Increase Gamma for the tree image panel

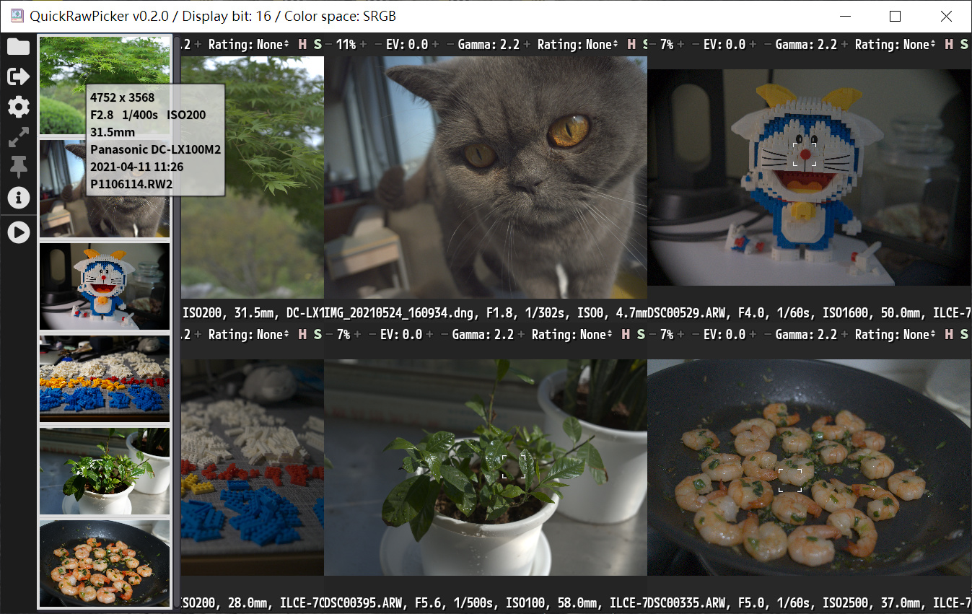click(x=198, y=45)
